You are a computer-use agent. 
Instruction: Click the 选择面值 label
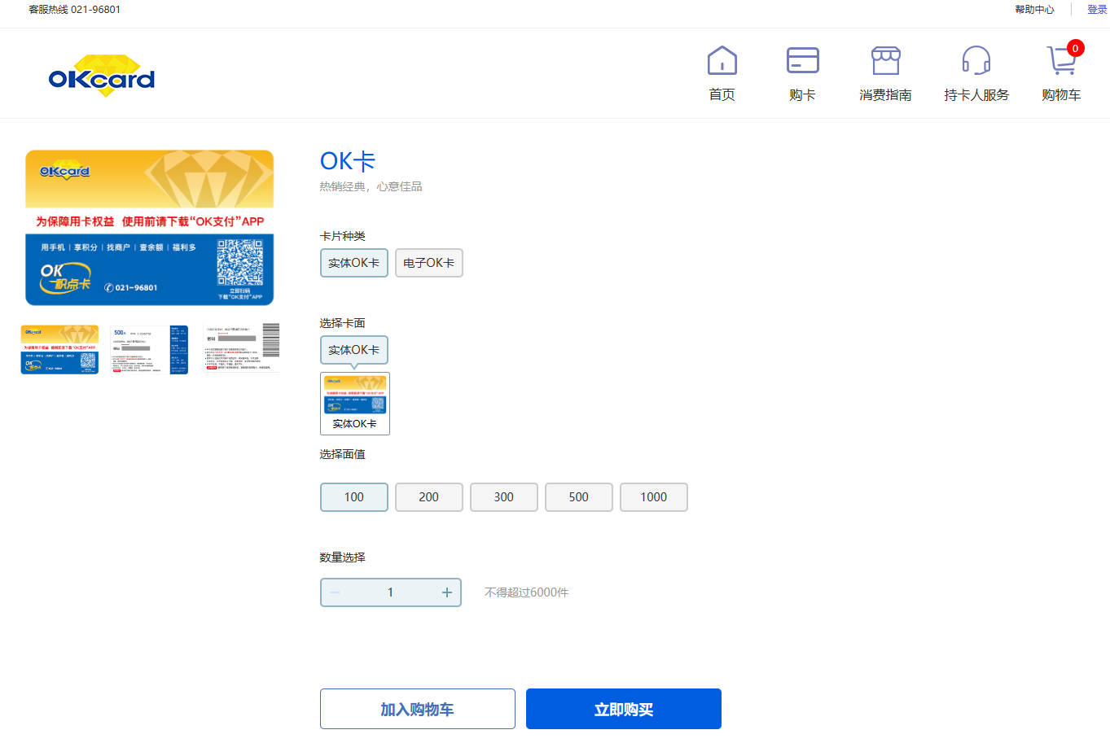coord(343,454)
